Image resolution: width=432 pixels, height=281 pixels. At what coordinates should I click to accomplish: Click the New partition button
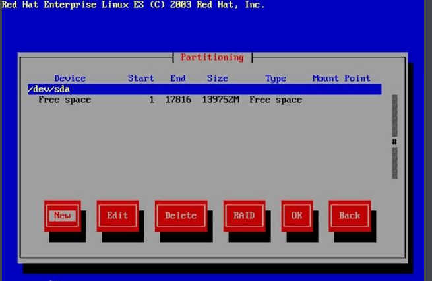coord(63,216)
